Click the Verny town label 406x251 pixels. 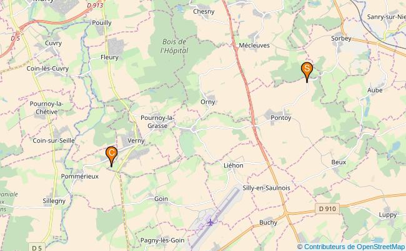coord(136,140)
